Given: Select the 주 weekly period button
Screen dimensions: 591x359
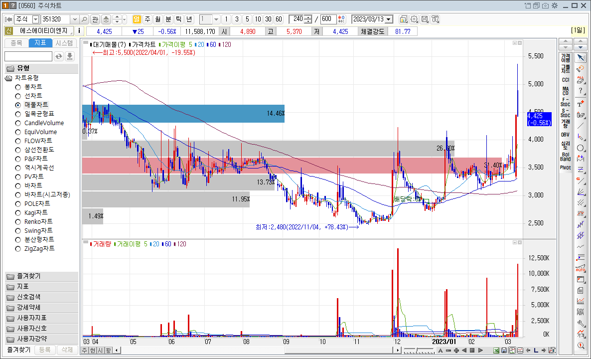Looking at the screenshot, I should [148, 19].
